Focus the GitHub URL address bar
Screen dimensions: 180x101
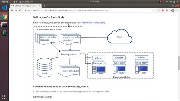(88, 10)
